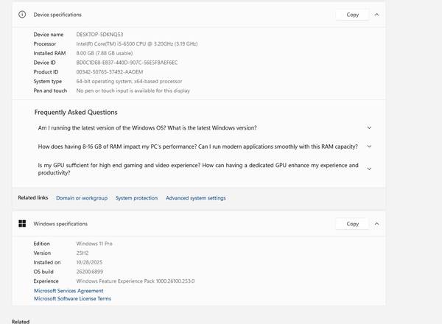The height and width of the screenshot is (324, 442).
Task: Expand the latest Windows version FAQ
Action: click(x=369, y=127)
